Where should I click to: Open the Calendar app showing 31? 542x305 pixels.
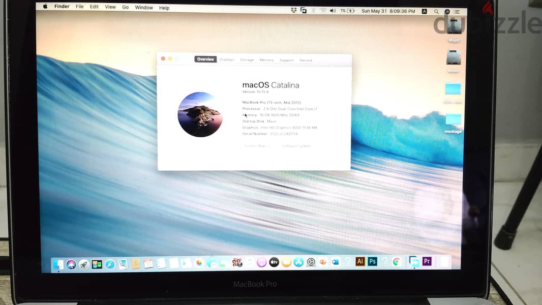coord(148,264)
